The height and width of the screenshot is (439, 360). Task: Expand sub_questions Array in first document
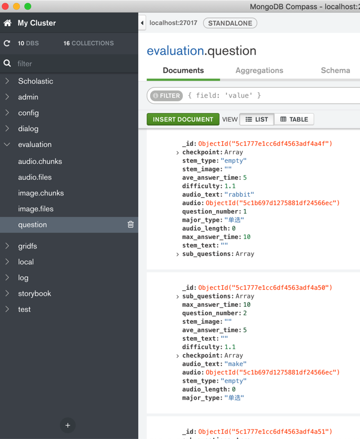click(x=178, y=254)
